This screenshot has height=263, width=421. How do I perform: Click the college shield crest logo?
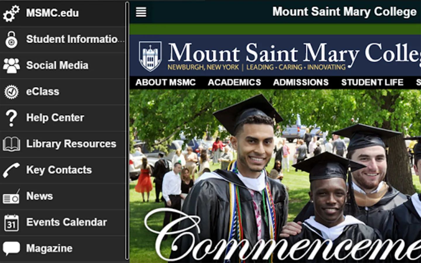click(x=150, y=56)
